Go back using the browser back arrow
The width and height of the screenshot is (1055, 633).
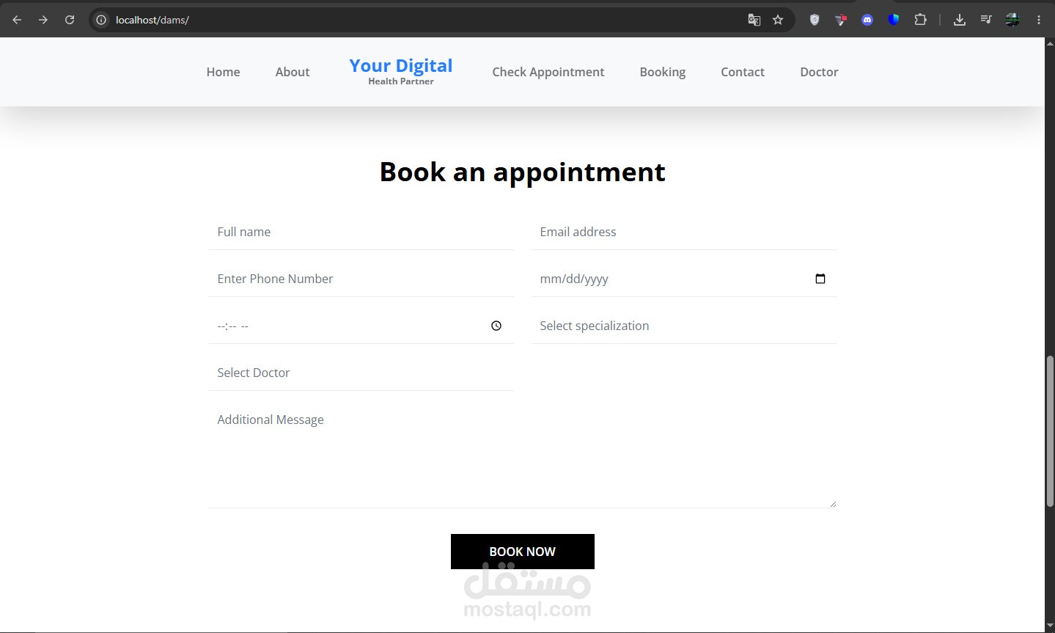[x=17, y=20]
